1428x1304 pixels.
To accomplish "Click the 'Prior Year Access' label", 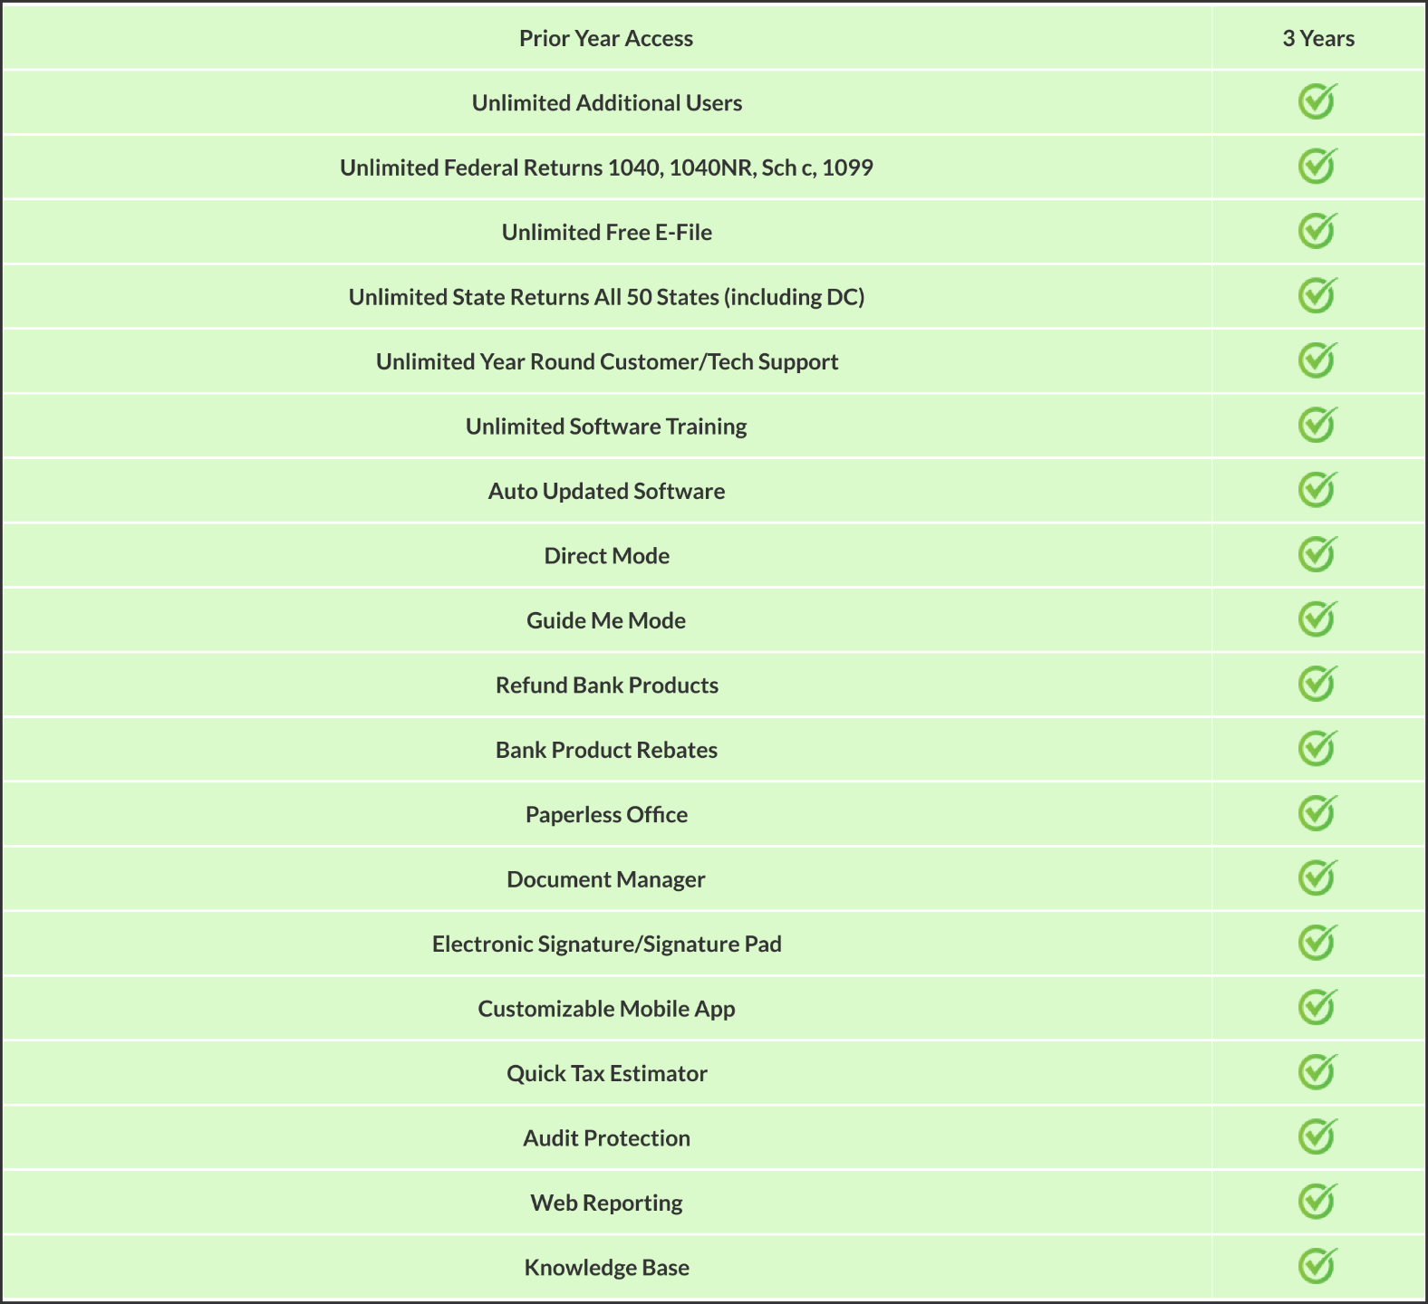I will tap(606, 38).
